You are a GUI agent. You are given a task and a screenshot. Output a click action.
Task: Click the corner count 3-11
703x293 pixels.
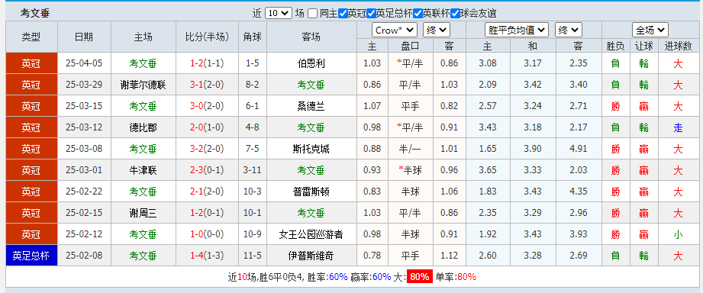point(253,170)
